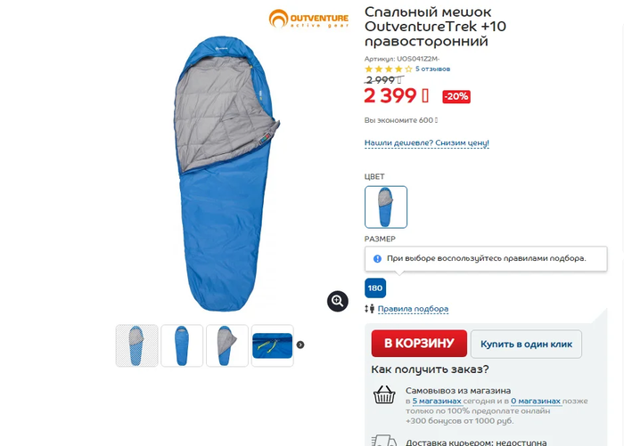Choose the blue color swatch
The height and width of the screenshot is (446, 624).
pyautogui.click(x=386, y=207)
